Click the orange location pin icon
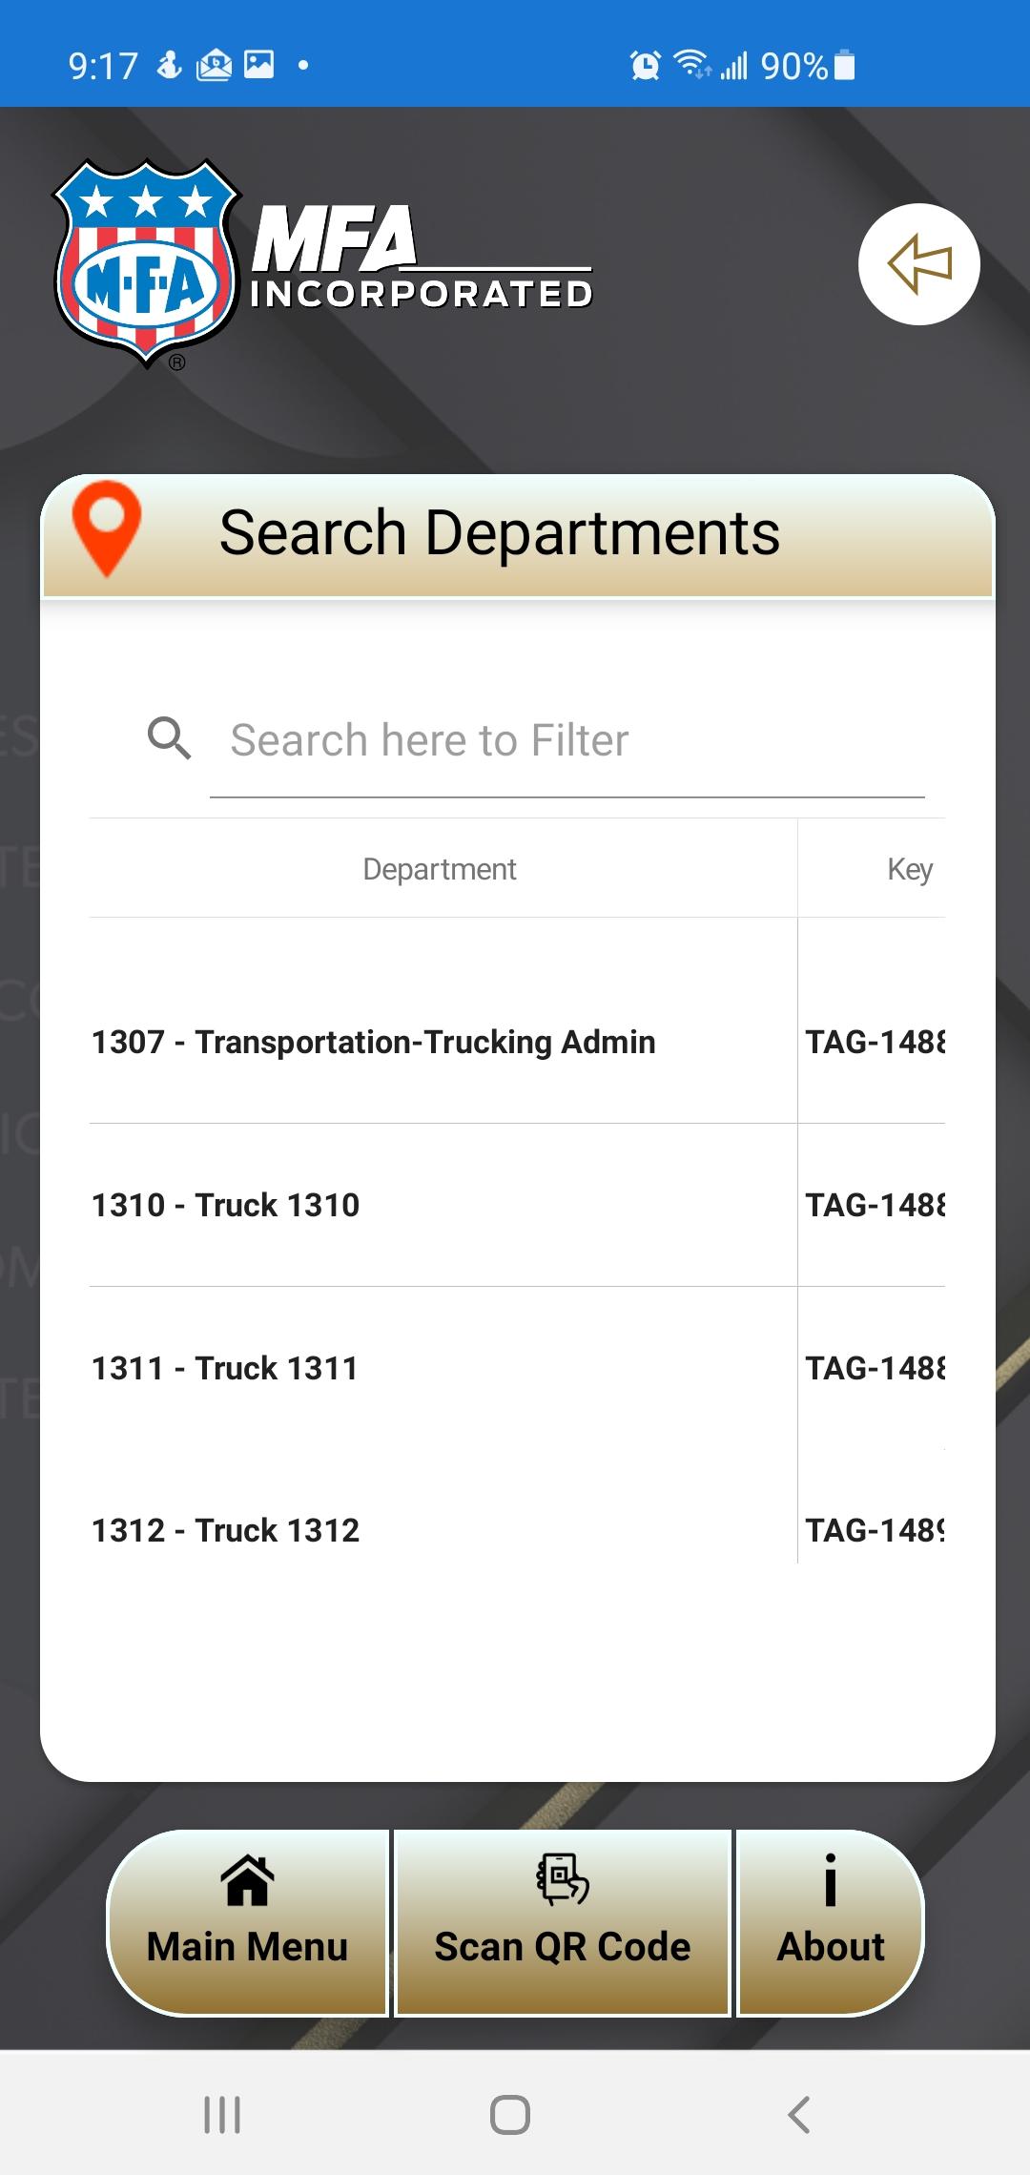1030x2175 pixels. pos(107,528)
